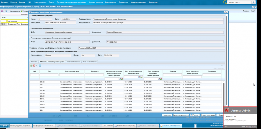Open the Справочники menu
This screenshot has width=261, height=129.
[x=123, y=2]
